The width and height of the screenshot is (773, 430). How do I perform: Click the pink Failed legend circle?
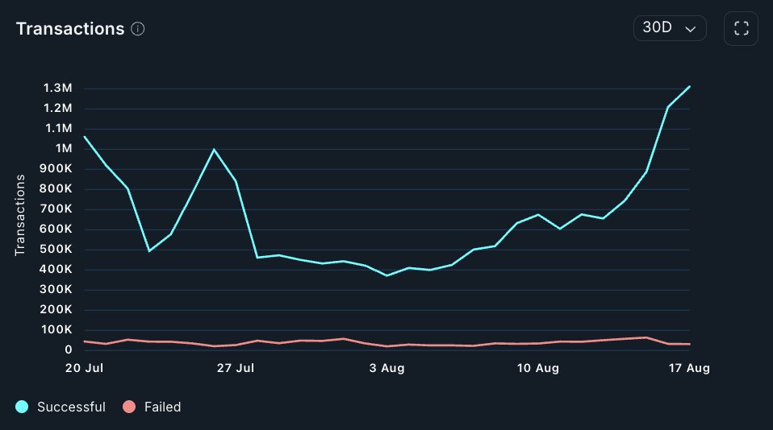pyautogui.click(x=130, y=407)
